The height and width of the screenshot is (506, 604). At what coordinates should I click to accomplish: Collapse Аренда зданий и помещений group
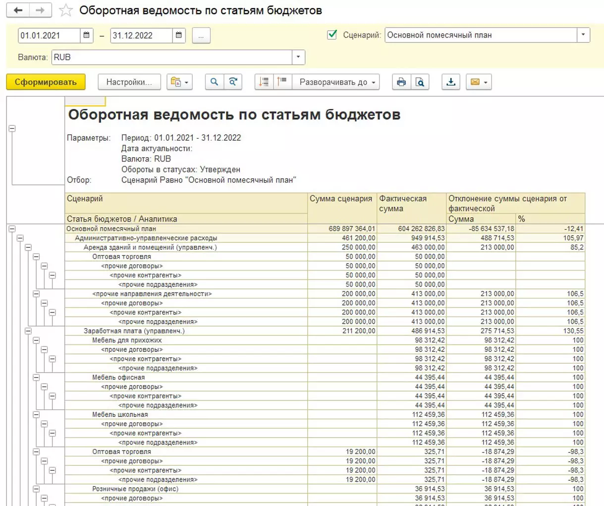click(28, 247)
